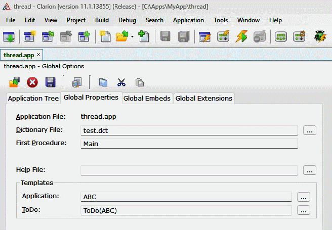Click the new file document icon
332x230 pixels.
point(105,37)
